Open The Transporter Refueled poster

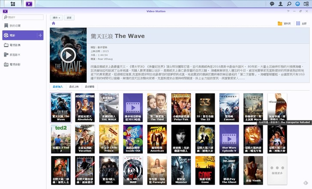pyautogui.click(x=277, y=108)
